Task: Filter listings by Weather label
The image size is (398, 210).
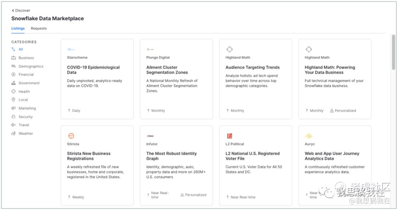Action: click(x=26, y=134)
